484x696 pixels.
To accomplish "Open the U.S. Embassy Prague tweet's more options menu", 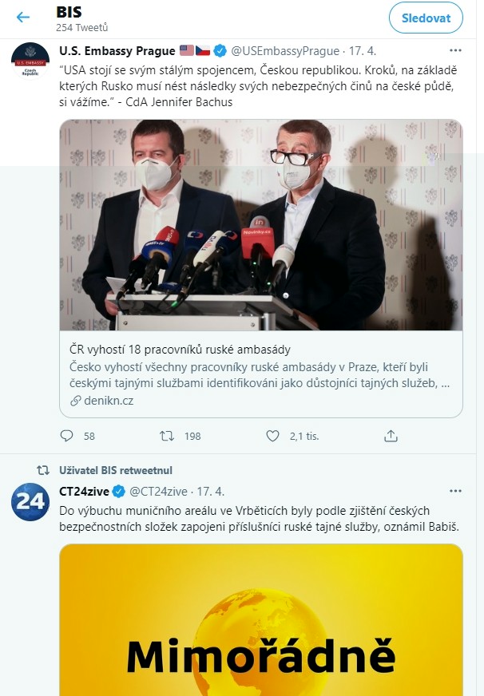I will (455, 51).
